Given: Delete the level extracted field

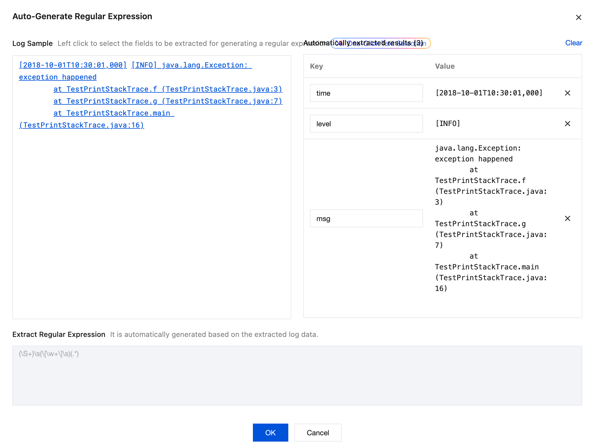Looking at the screenshot, I should click(567, 124).
